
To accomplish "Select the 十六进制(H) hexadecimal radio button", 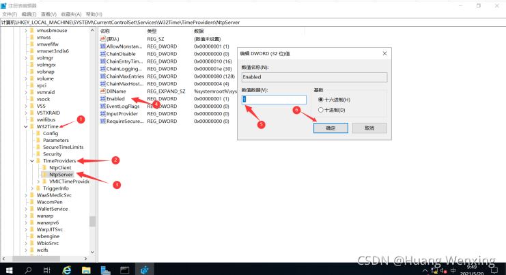I will coord(320,100).
